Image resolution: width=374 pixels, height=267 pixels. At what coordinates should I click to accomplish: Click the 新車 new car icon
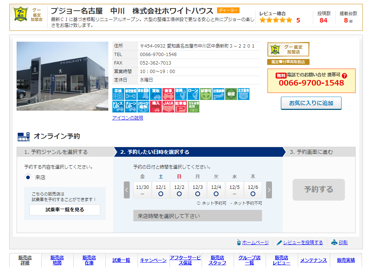coord(168,94)
